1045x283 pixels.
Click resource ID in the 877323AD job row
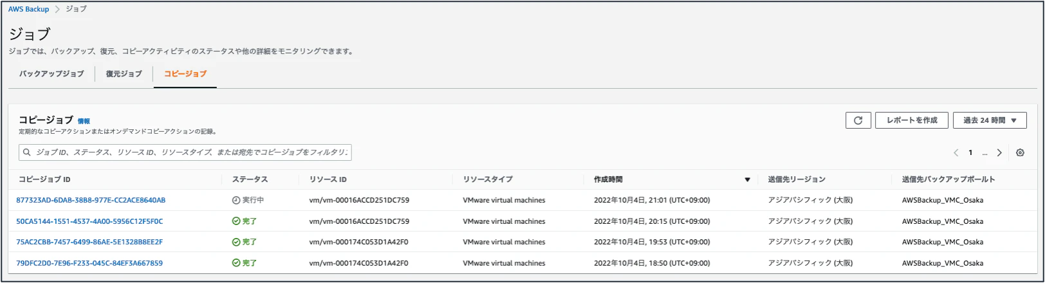pos(359,200)
